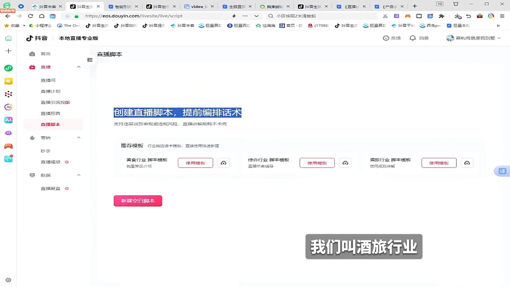This screenshot has height=287, width=510.
Task: Click the floating 译 translate button
Action: tap(502, 171)
